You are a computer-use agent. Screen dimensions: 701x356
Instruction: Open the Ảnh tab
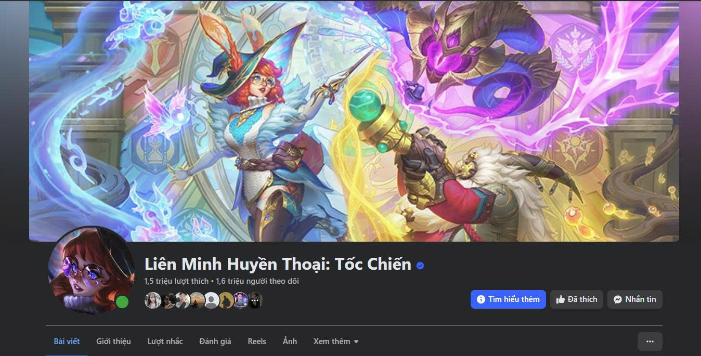point(290,341)
